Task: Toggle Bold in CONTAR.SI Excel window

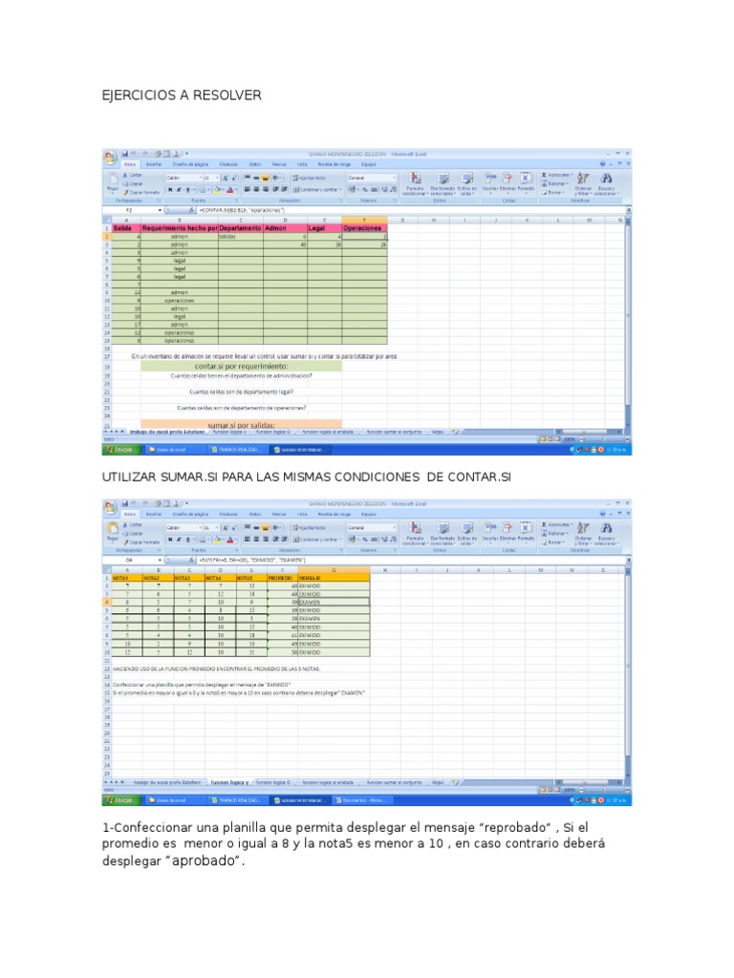Action: (x=170, y=190)
